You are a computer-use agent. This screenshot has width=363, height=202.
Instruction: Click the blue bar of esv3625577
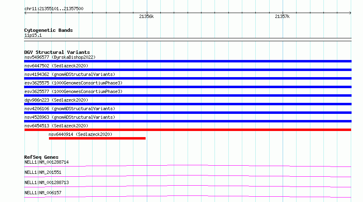[188, 95]
